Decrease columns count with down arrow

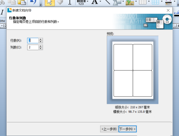41,49
